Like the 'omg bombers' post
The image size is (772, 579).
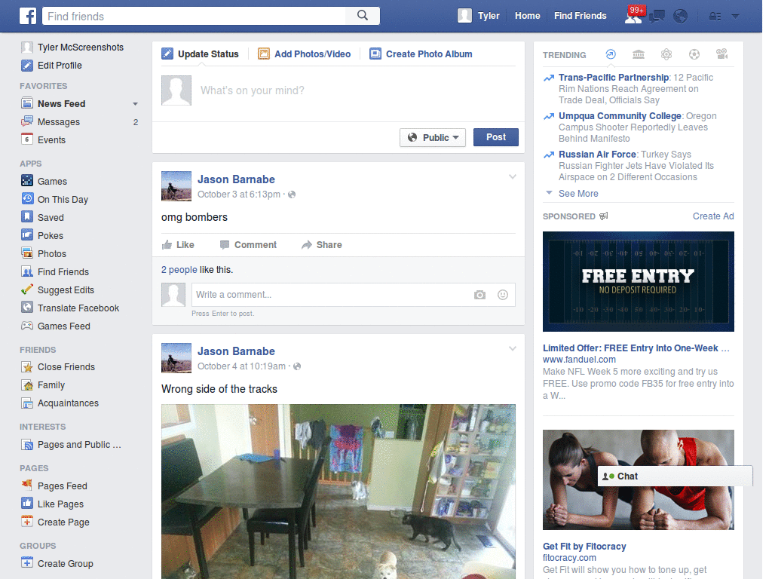[178, 245]
